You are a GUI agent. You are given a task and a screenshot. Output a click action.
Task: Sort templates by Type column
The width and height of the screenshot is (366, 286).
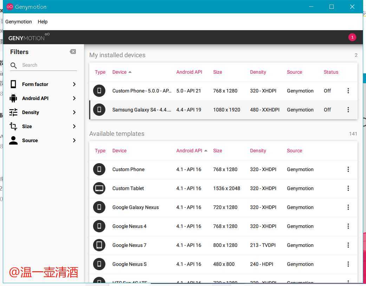pyautogui.click(x=100, y=151)
